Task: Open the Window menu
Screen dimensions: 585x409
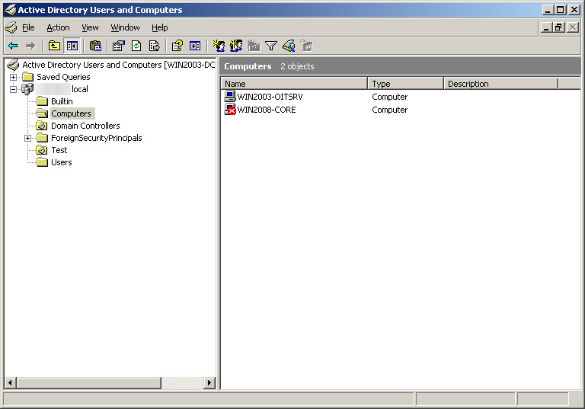Action: point(126,27)
